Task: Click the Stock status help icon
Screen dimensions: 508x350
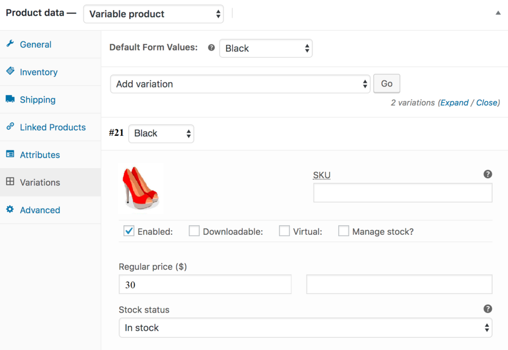Action: [x=488, y=308]
